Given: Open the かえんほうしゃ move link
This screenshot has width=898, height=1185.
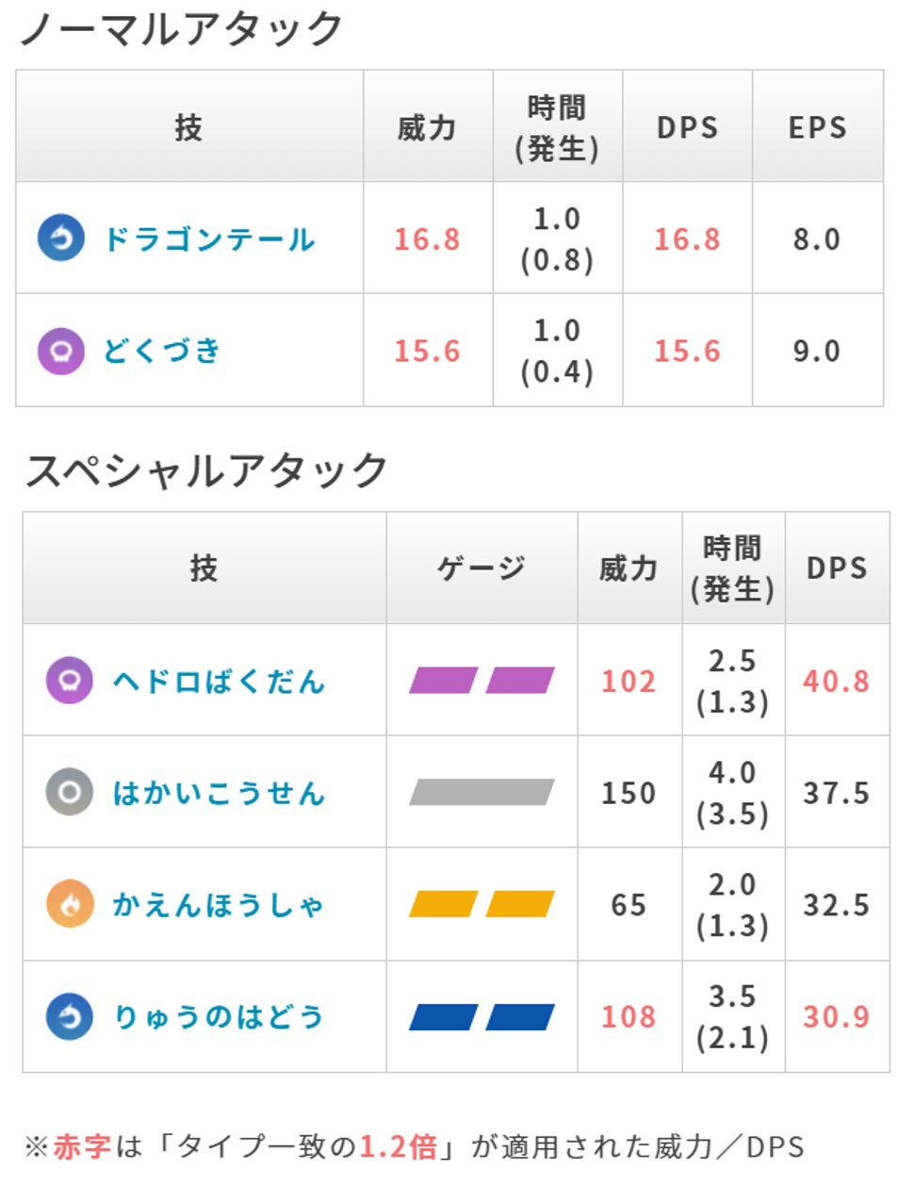Looking at the screenshot, I should coord(219,905).
